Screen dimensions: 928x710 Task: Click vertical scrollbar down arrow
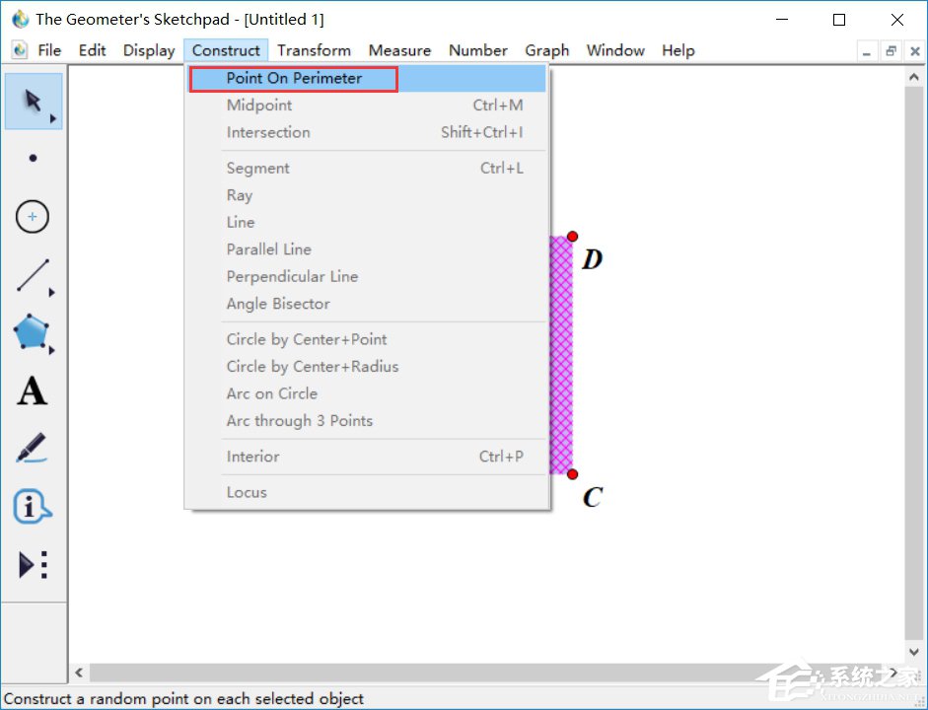tap(913, 652)
